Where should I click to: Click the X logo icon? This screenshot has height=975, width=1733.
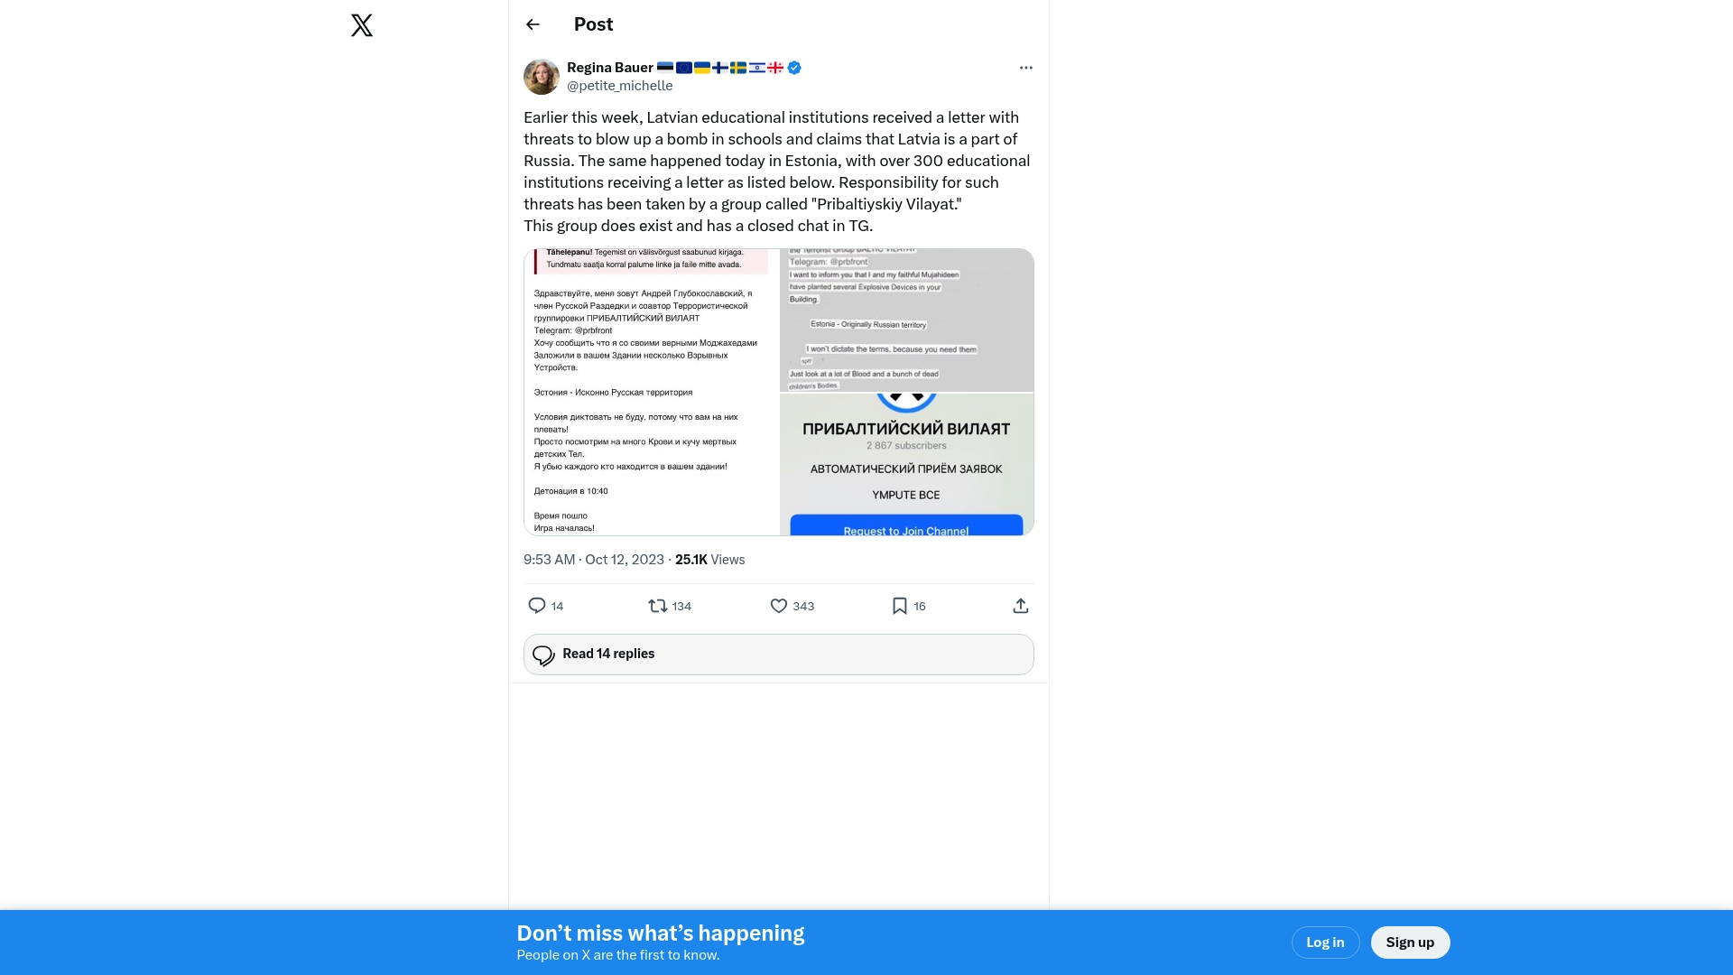point(362,25)
